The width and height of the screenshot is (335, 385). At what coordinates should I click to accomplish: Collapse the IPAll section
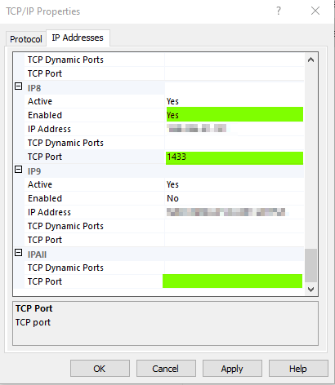point(18,253)
